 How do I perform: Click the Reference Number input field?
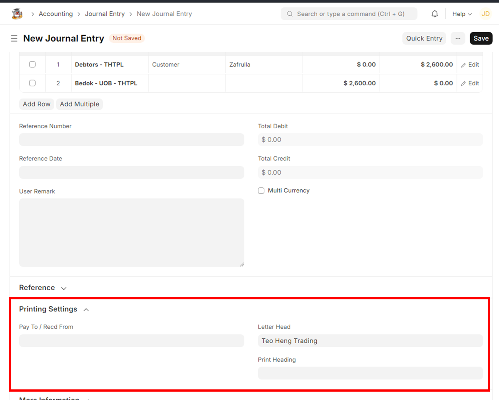pyautogui.click(x=132, y=140)
